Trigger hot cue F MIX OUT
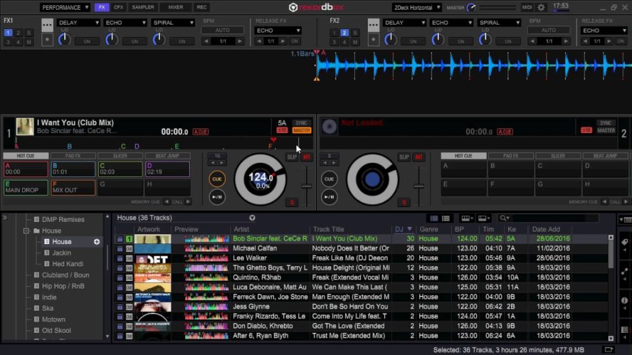Viewport: 632px width, 355px height. point(73,187)
